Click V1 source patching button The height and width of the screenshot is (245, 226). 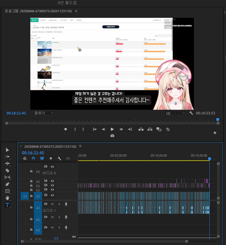(25, 196)
